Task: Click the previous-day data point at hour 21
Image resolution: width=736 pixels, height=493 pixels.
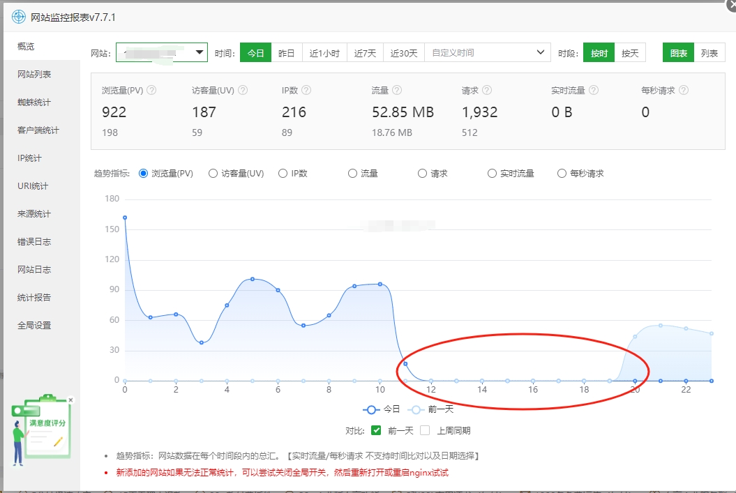Action: coord(661,326)
